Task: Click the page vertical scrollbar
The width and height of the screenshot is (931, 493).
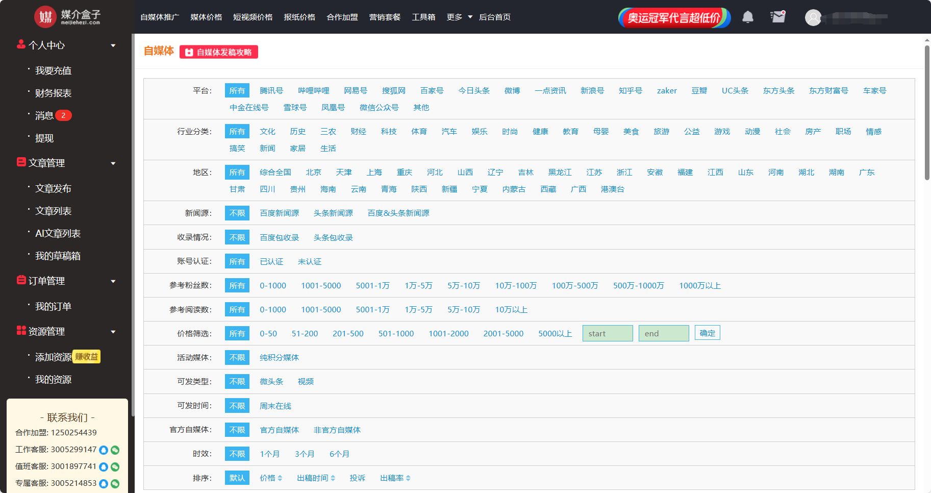Action: (x=927, y=112)
